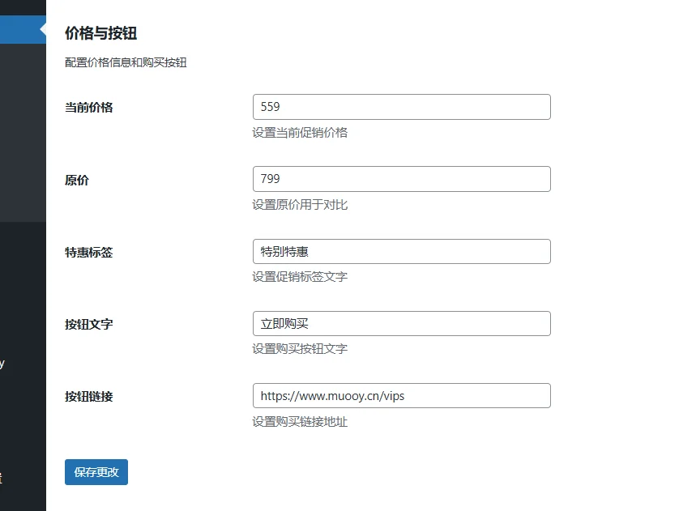Click the highlighted blue sidebar menu item

coord(19,30)
